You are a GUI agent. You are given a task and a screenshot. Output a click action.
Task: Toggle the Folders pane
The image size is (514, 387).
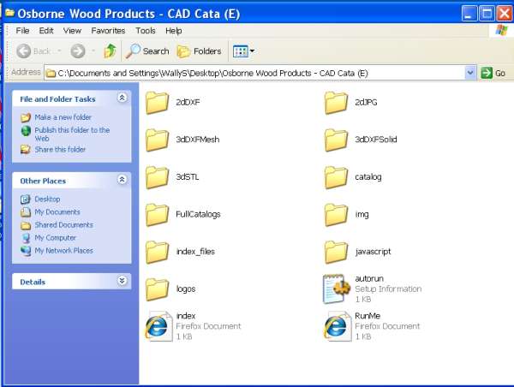(200, 51)
